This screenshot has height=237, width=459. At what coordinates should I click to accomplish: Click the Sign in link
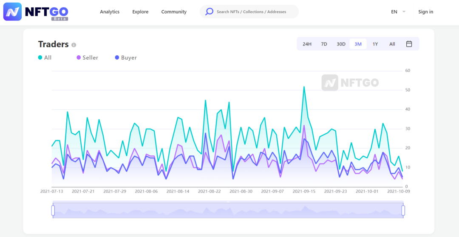(425, 12)
